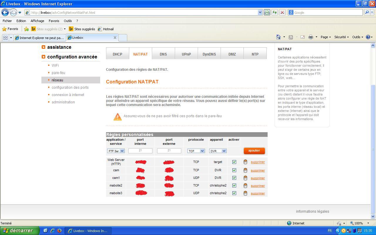Expand the address bar history dropdown

(x=260, y=13)
